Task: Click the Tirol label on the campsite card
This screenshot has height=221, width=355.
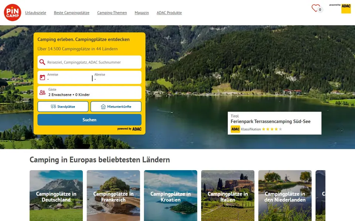Action: coord(234,116)
